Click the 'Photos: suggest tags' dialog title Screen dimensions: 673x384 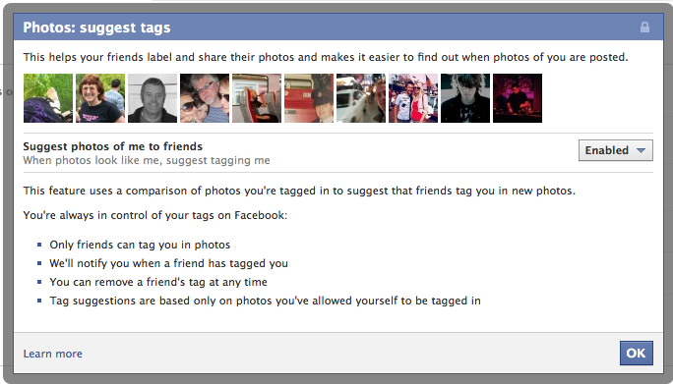click(96, 27)
